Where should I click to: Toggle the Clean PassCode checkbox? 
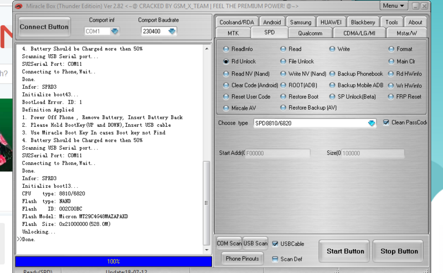385,122
